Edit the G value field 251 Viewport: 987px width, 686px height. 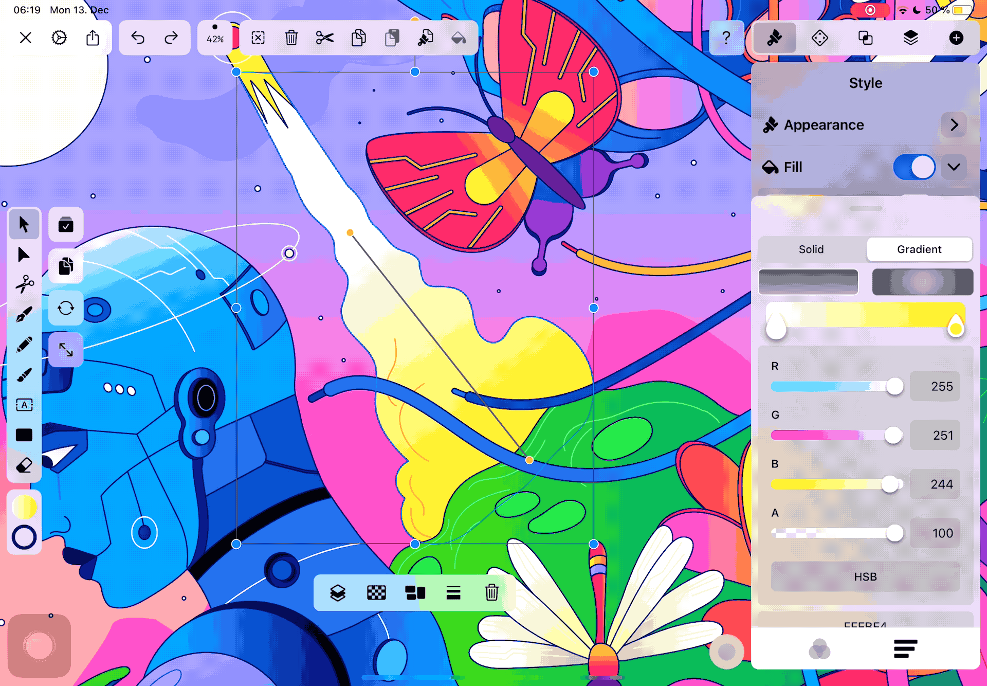935,435
